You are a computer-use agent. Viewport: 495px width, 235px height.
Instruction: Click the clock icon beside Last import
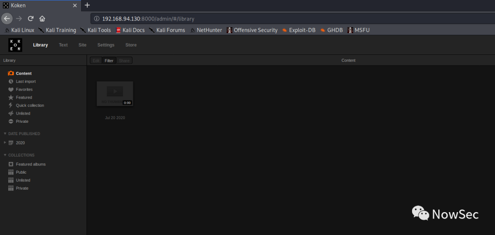[11, 82]
